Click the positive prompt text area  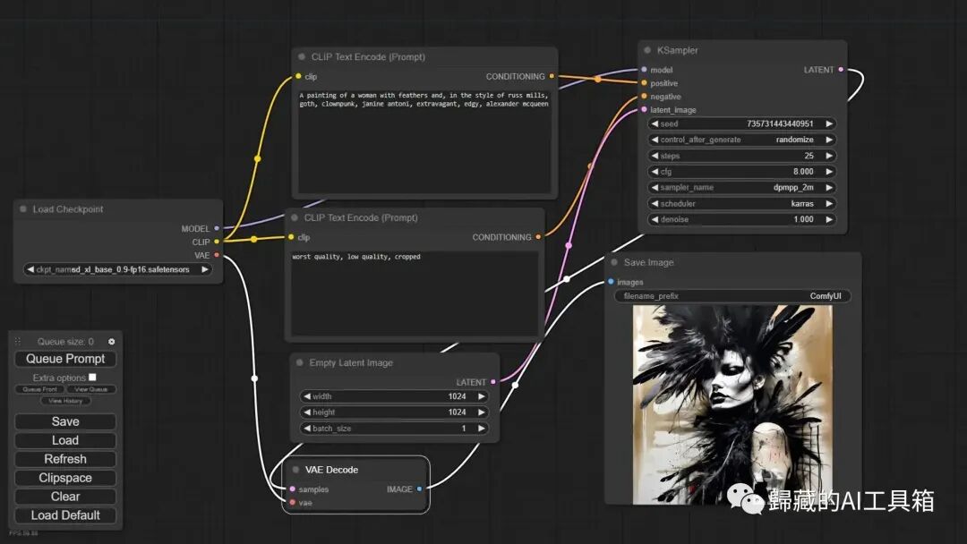[x=424, y=140]
